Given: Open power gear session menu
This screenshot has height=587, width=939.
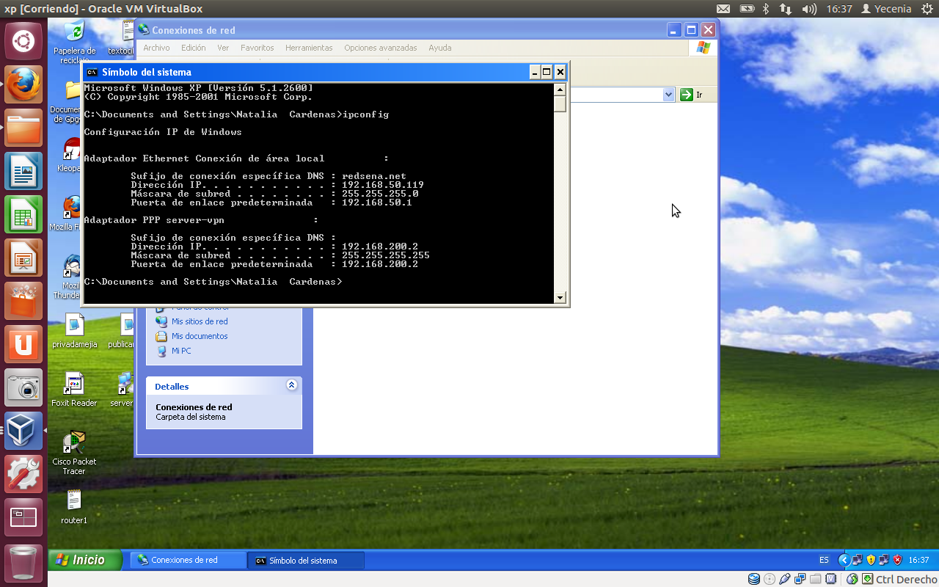Looking at the screenshot, I should (926, 9).
